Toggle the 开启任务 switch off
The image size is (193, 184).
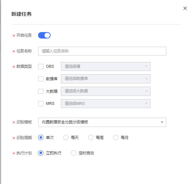(44, 35)
